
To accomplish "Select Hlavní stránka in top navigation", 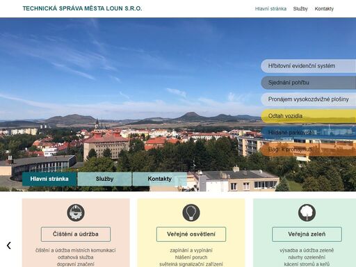I will point(270,9).
